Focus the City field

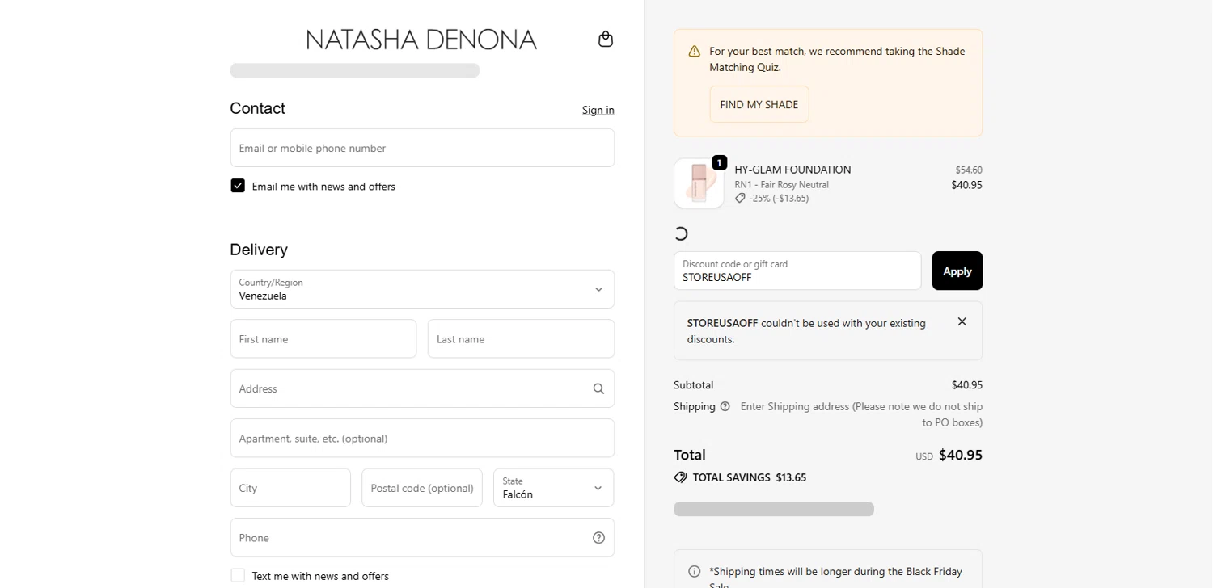290,488
